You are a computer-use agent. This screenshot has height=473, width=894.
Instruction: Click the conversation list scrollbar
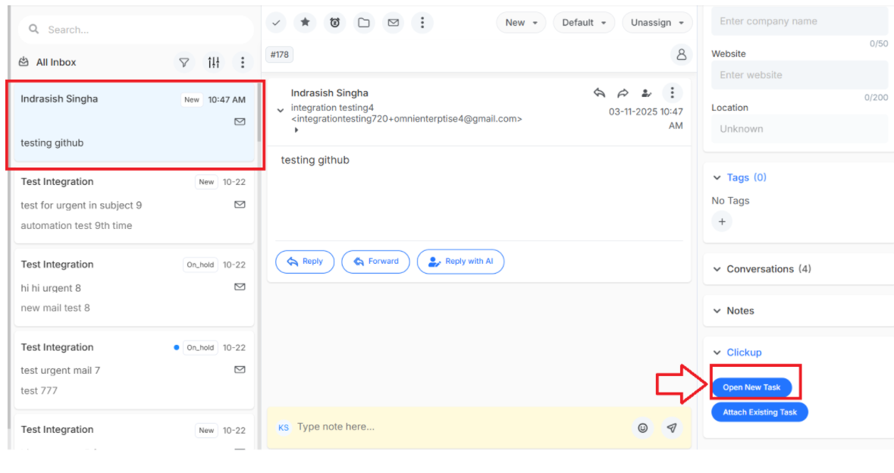coord(259,114)
